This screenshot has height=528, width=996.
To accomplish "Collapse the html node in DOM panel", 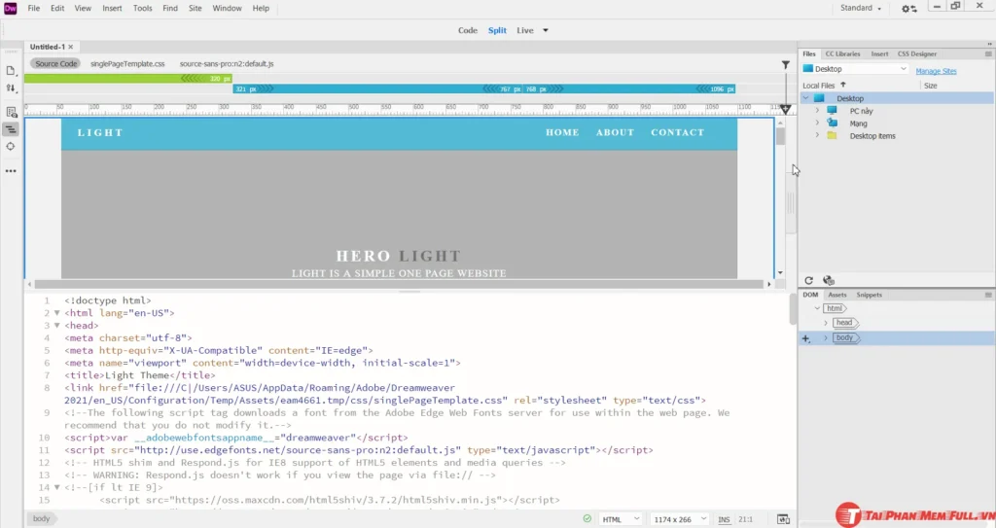I will [817, 308].
